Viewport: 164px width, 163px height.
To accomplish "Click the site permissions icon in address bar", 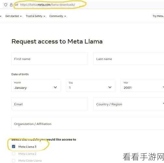I will click(17, 5).
